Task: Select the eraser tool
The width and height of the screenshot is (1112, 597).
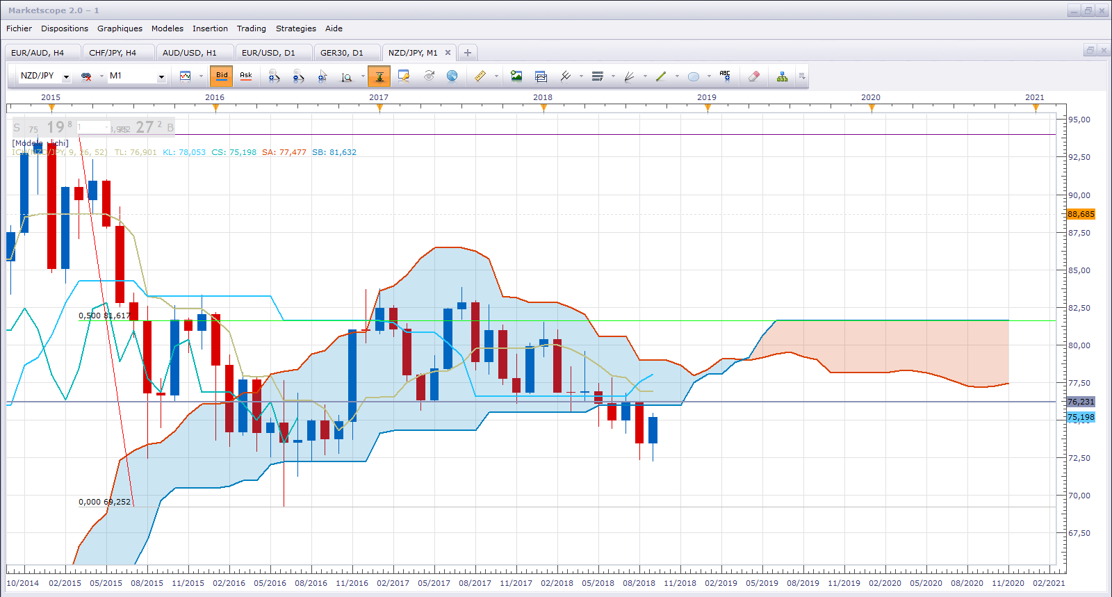Action: click(754, 76)
